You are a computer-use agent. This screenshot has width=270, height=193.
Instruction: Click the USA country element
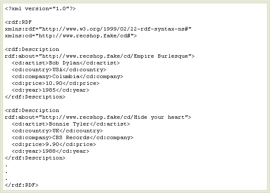[x=59, y=70]
